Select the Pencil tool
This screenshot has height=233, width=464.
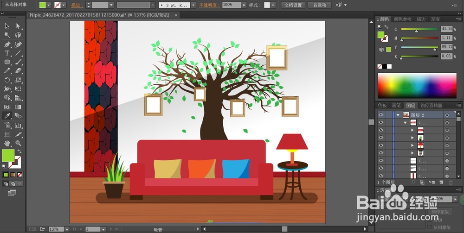coord(7,71)
